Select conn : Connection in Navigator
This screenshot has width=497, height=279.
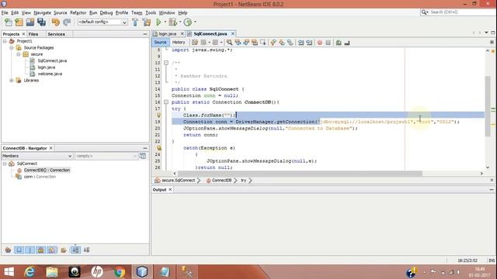40,177
